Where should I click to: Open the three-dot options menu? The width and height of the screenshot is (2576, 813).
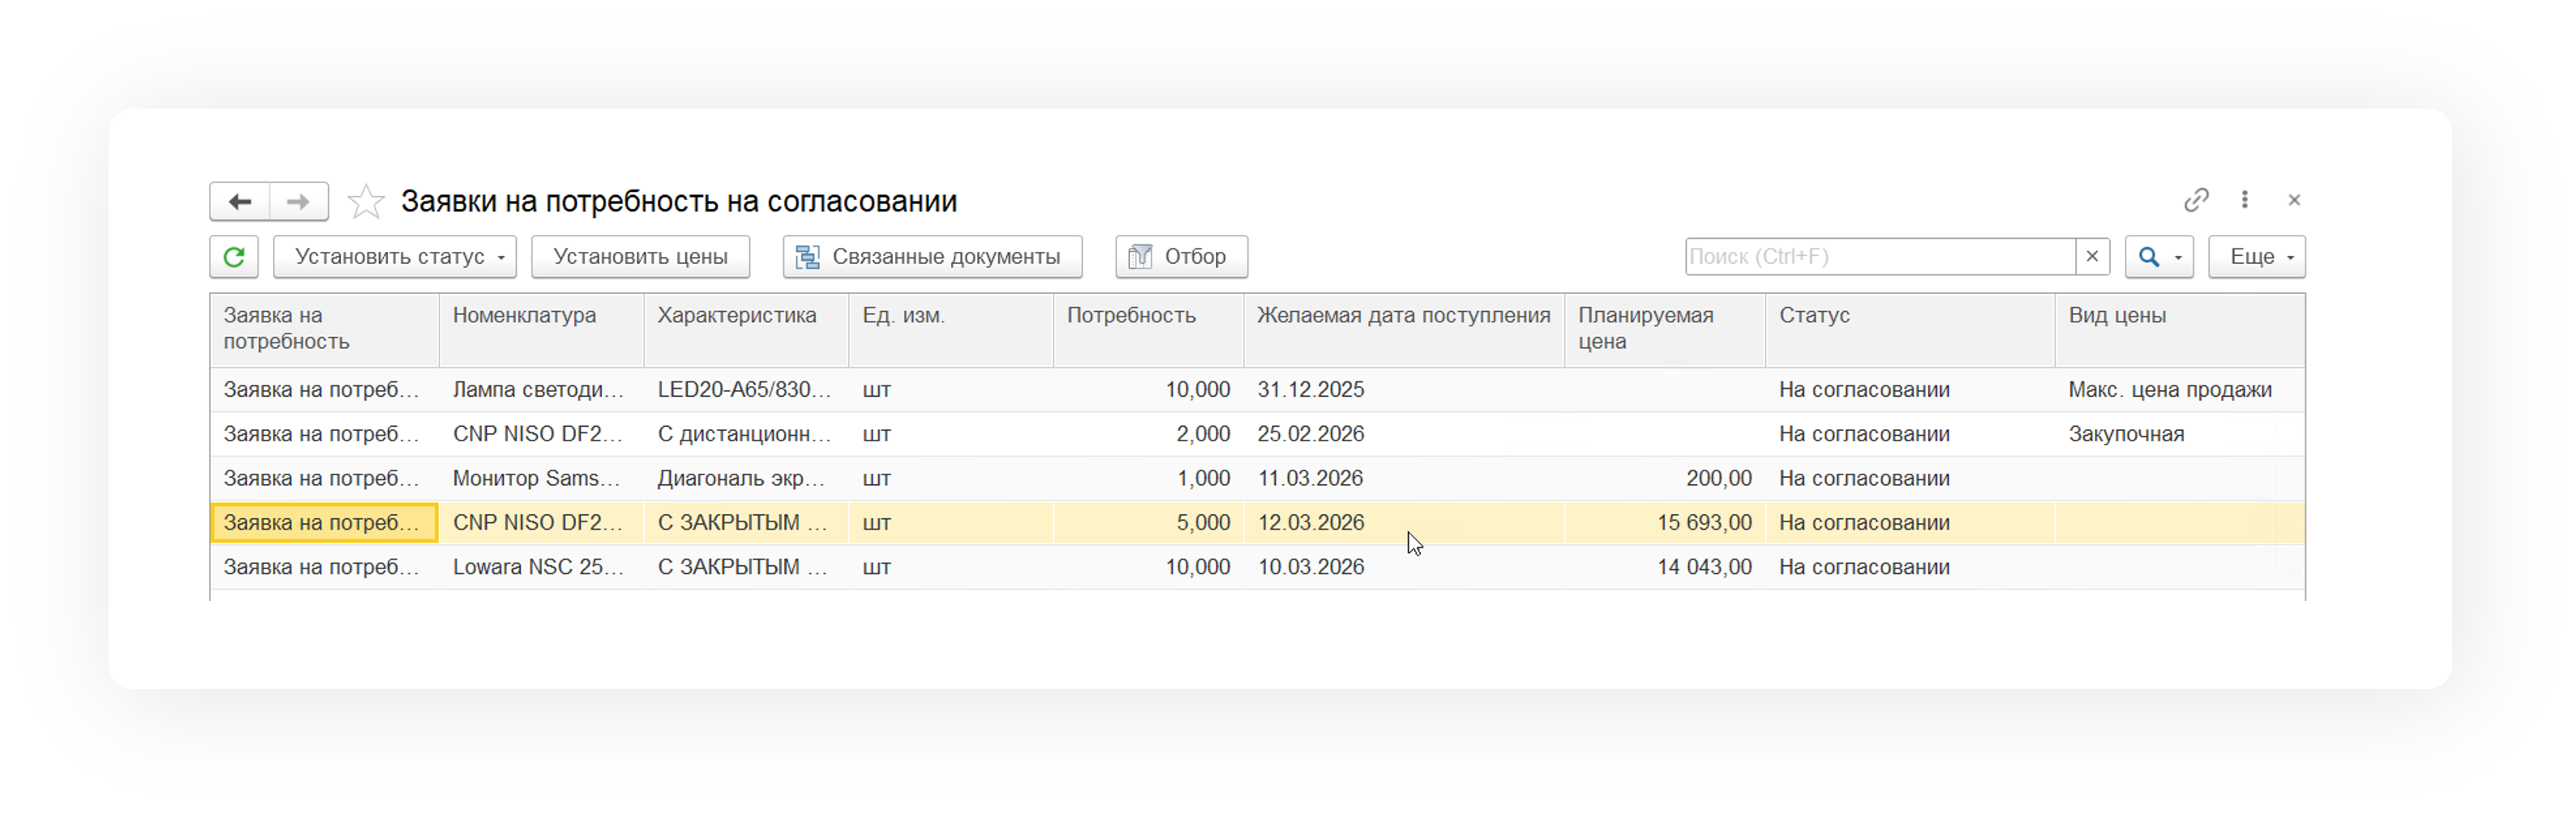coord(2245,200)
